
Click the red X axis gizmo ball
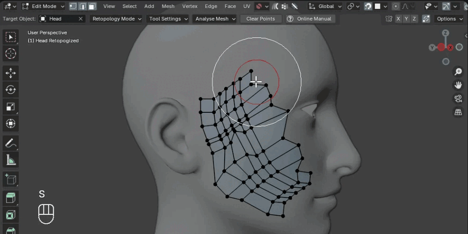[451, 47]
